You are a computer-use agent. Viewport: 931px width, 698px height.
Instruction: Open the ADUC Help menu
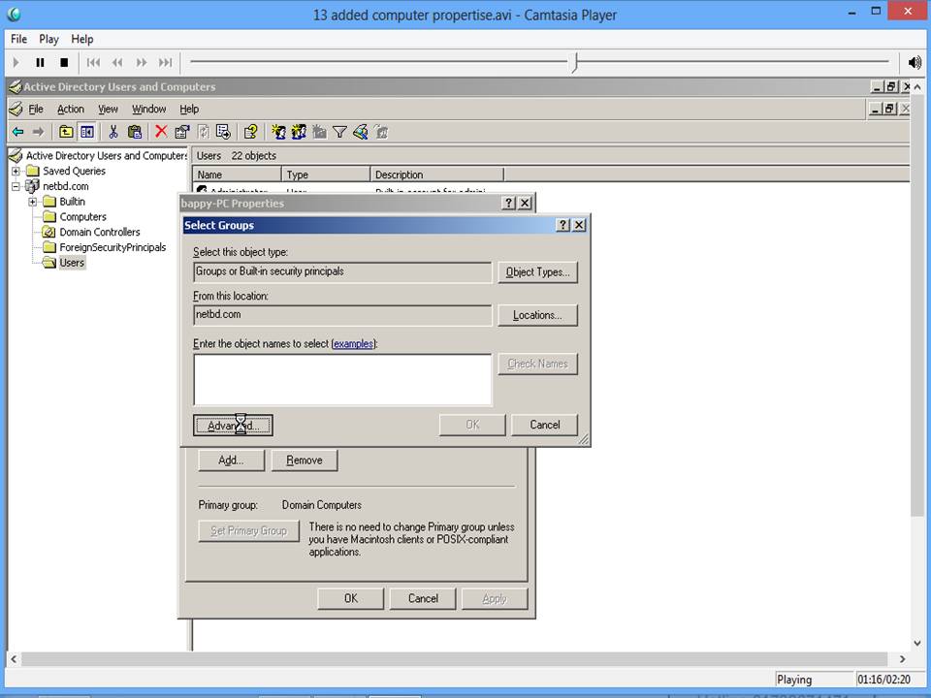click(189, 110)
